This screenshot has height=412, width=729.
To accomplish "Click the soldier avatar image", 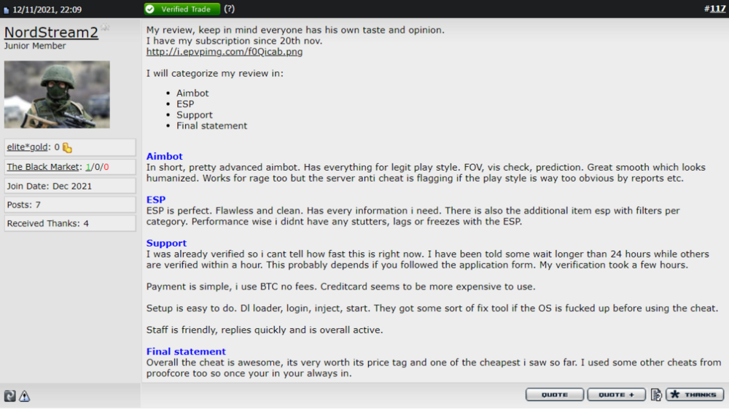I will coord(57,94).
